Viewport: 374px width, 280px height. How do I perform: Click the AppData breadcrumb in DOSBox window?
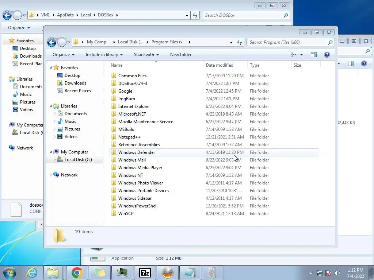point(65,15)
